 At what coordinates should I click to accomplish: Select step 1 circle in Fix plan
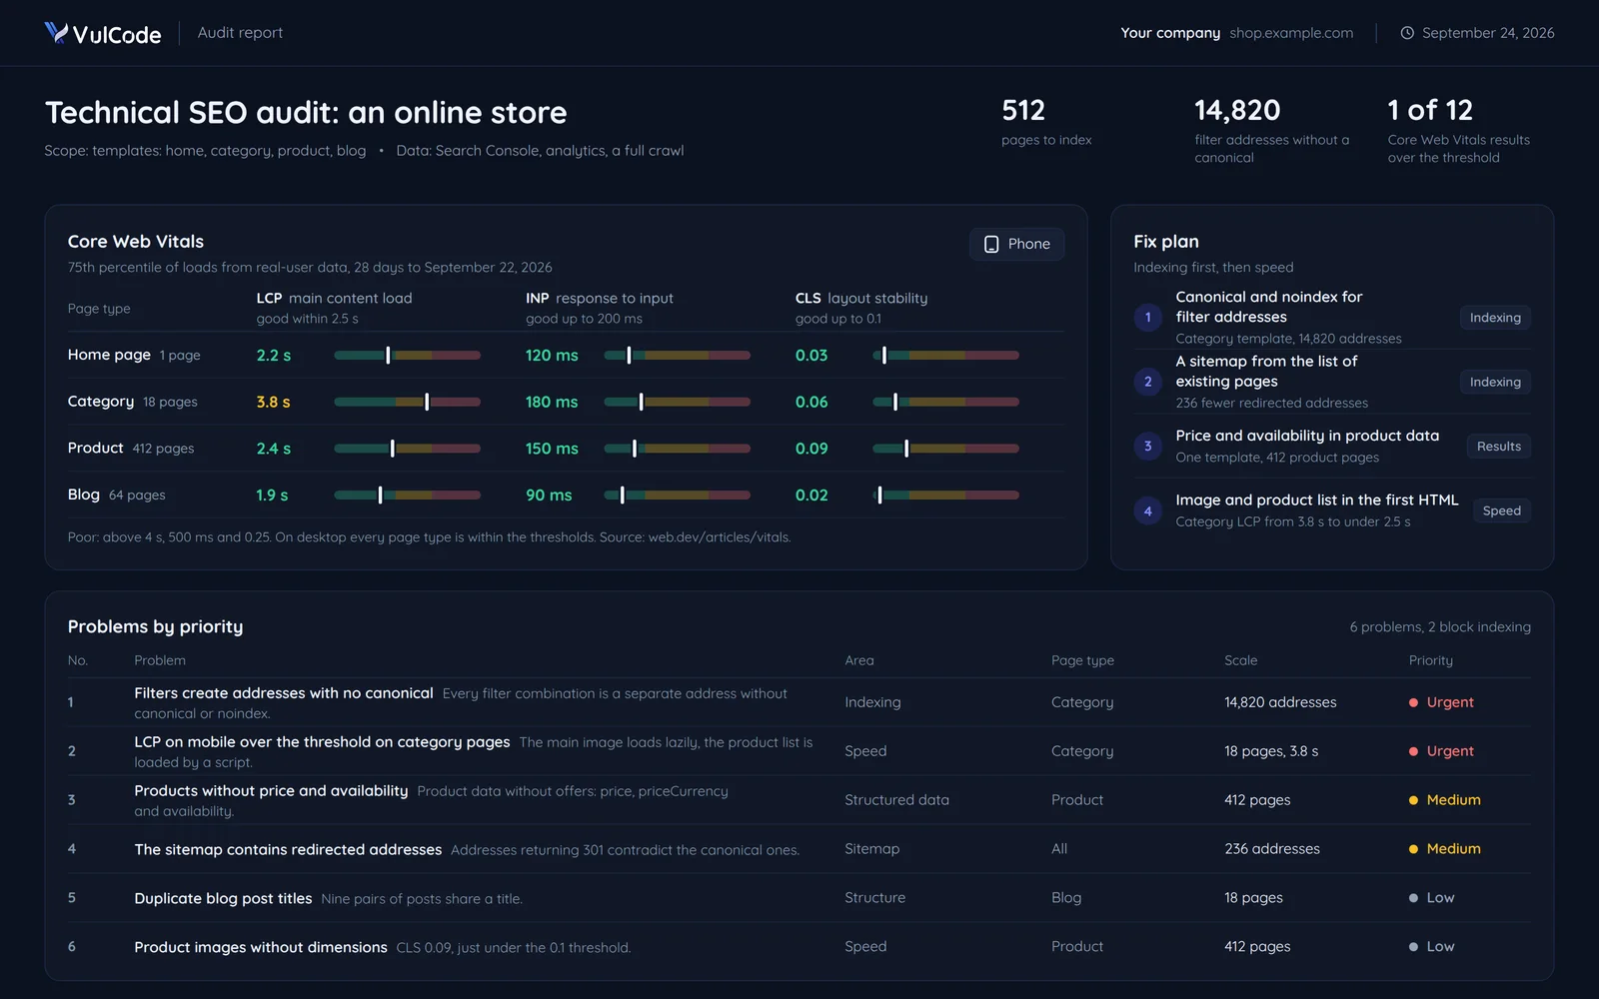(x=1147, y=318)
